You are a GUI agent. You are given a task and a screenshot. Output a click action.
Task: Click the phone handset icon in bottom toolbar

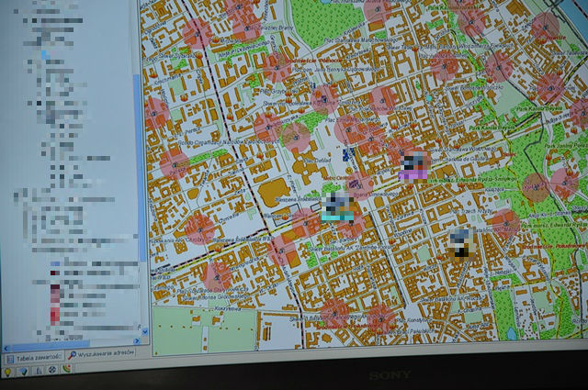point(67,369)
